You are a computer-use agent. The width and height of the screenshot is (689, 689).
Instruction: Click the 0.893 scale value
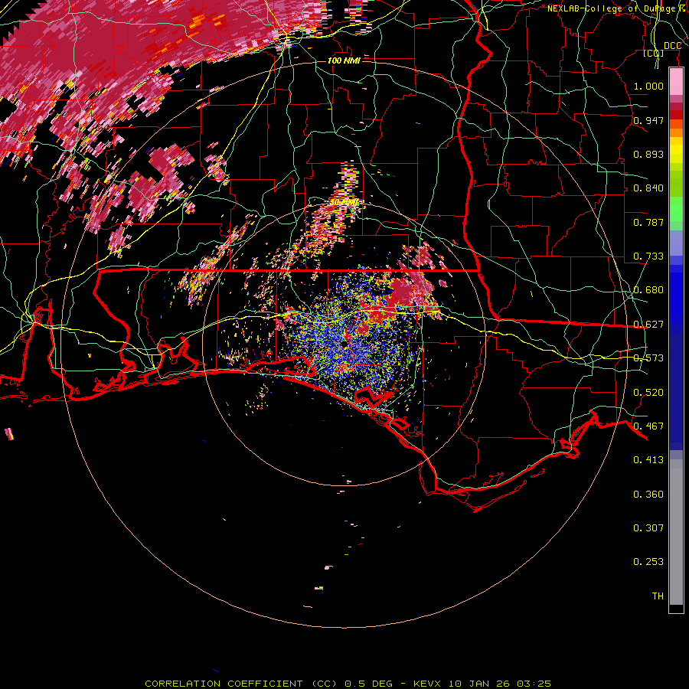[x=648, y=154]
